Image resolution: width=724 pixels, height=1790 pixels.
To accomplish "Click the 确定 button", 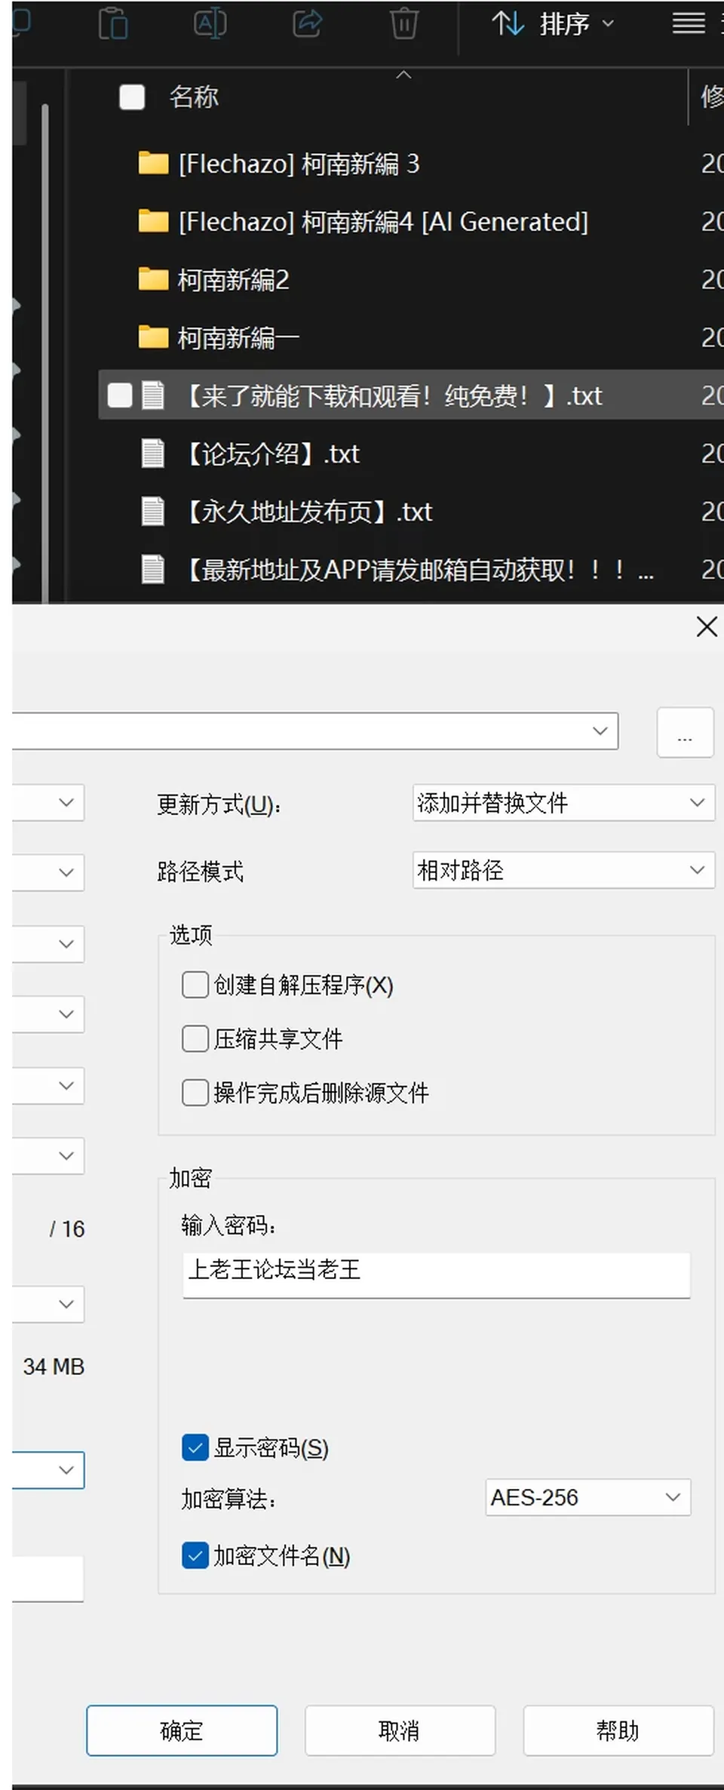I will (x=182, y=1730).
